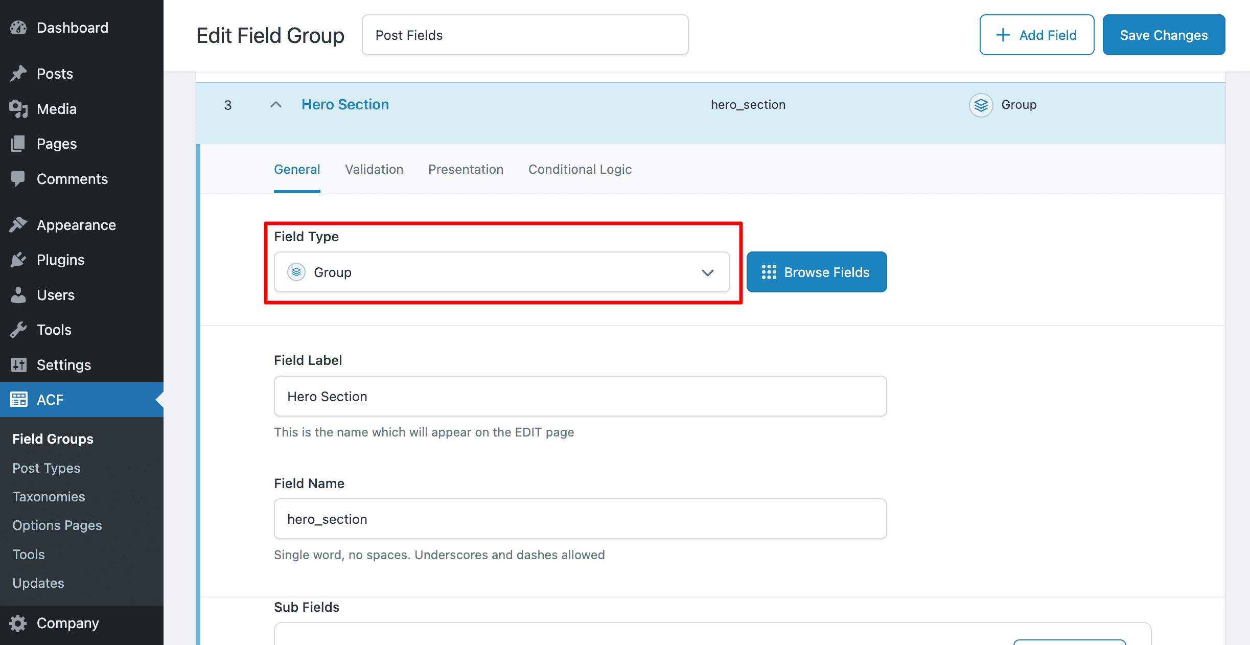Click the Appearance paintbrush icon
Viewport: 1250px width, 645px height.
(x=18, y=225)
